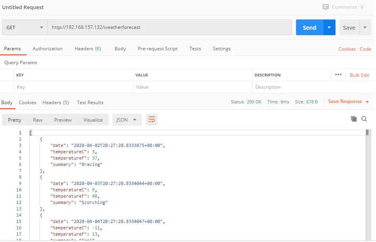376x242 pixels.
Task: Click the Bulk Edit link
Action: click(x=359, y=75)
